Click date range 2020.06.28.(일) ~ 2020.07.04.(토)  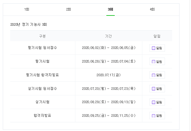coord(109,61)
